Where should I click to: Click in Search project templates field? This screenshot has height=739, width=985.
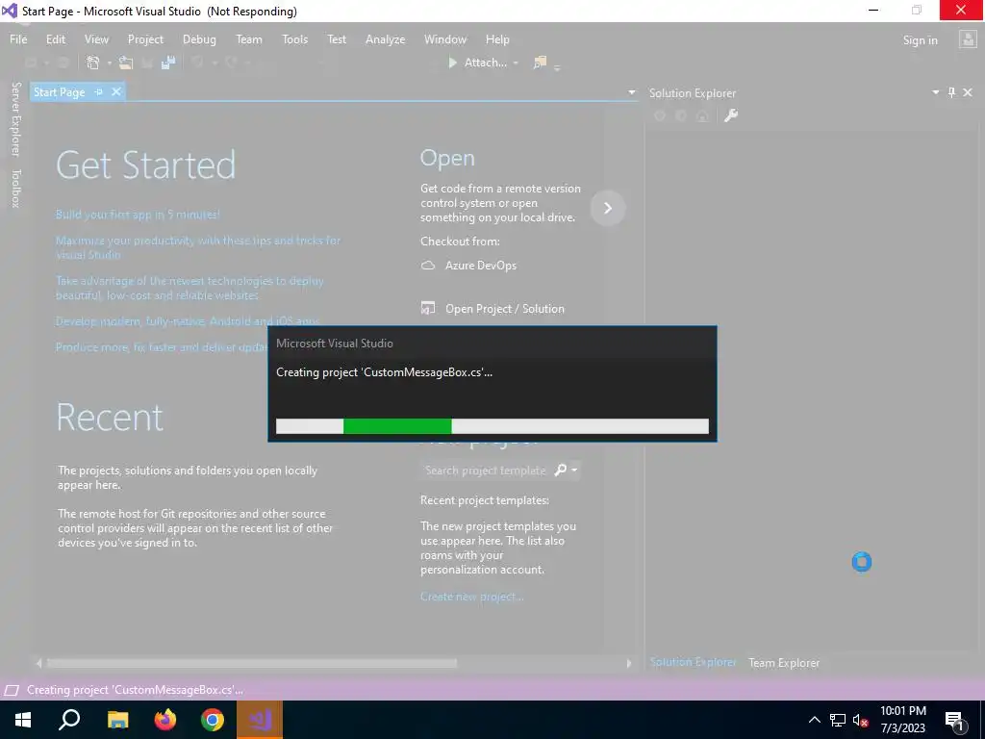[485, 470]
